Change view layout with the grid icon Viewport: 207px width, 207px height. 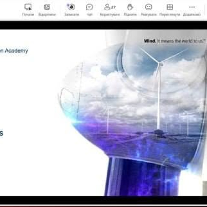(170, 7)
